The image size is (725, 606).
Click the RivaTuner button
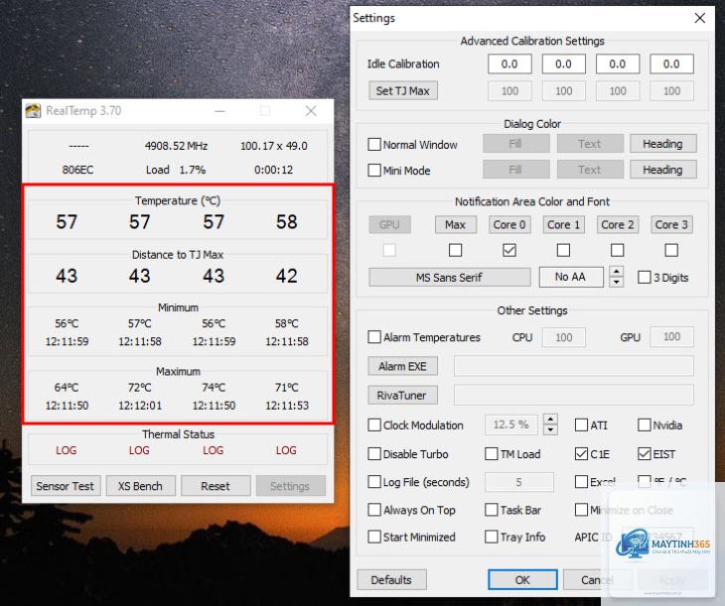click(402, 396)
